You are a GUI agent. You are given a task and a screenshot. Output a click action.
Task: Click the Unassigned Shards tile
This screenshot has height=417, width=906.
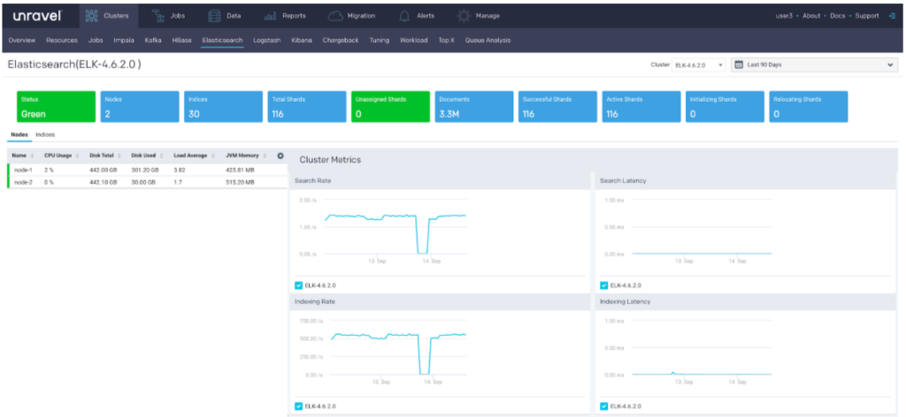coord(390,107)
